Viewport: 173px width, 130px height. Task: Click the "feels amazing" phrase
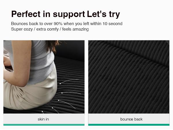75,29
